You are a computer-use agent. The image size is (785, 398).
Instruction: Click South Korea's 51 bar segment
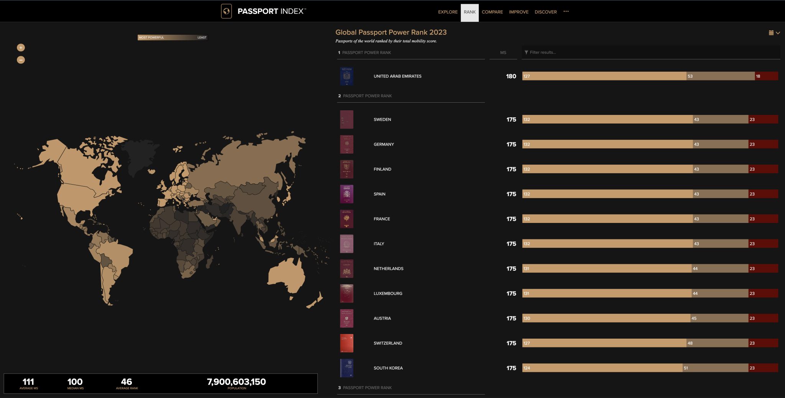(715, 368)
